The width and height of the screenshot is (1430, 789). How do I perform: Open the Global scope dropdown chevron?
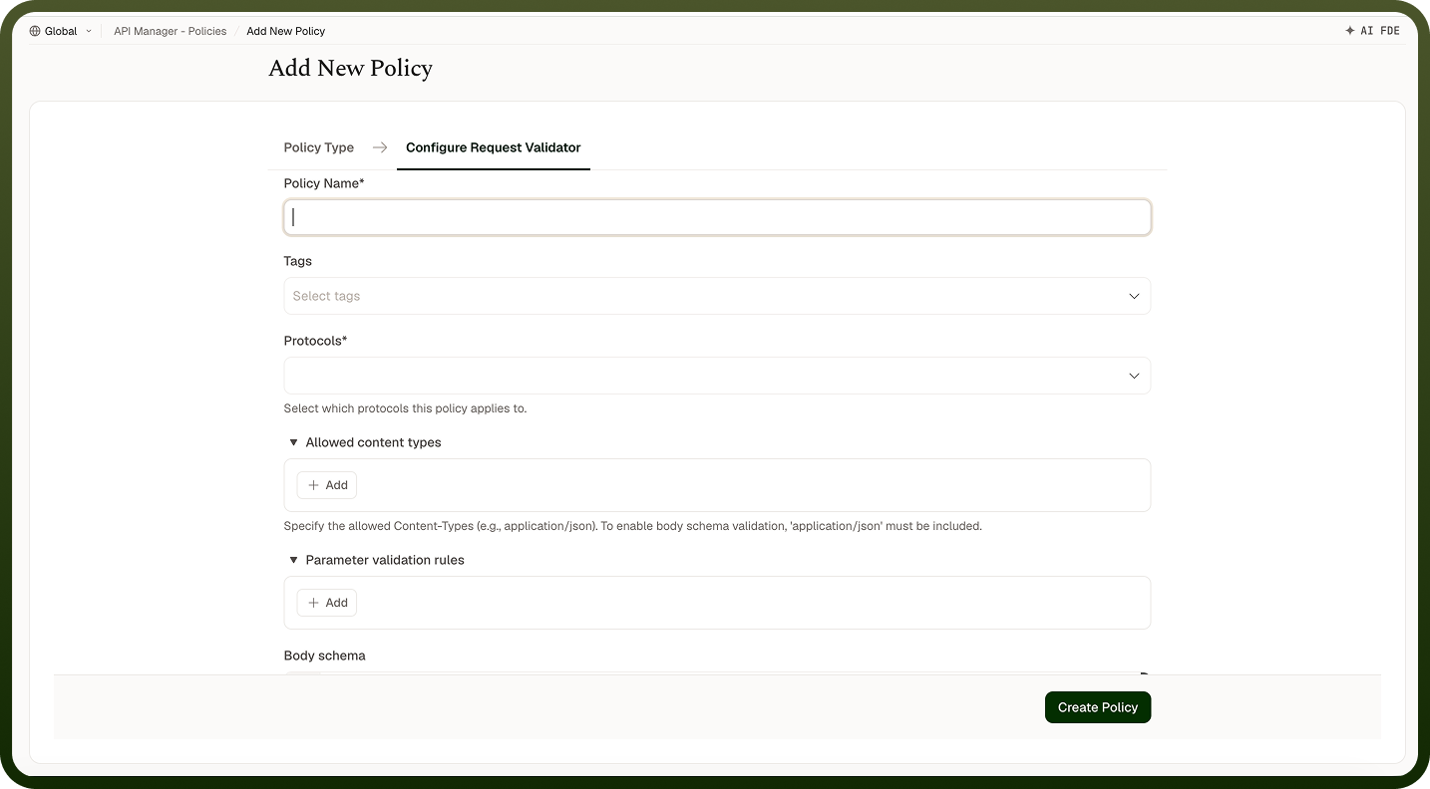click(x=89, y=31)
